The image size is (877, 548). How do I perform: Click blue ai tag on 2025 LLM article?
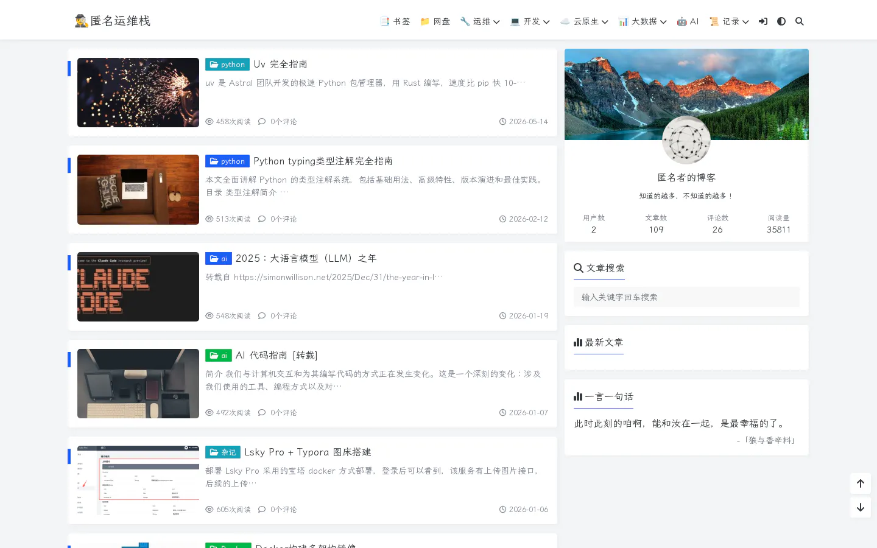219,258
